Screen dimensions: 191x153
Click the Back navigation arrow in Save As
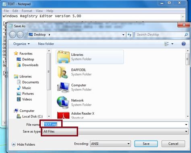pyautogui.click(x=12, y=35)
